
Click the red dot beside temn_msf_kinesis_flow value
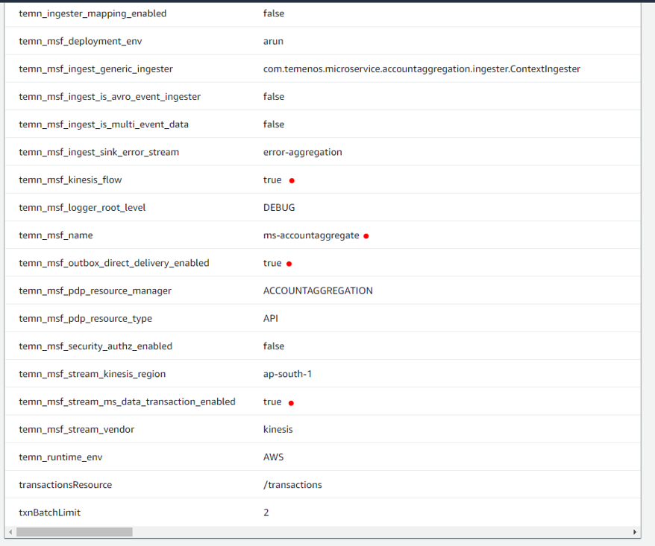coord(292,180)
